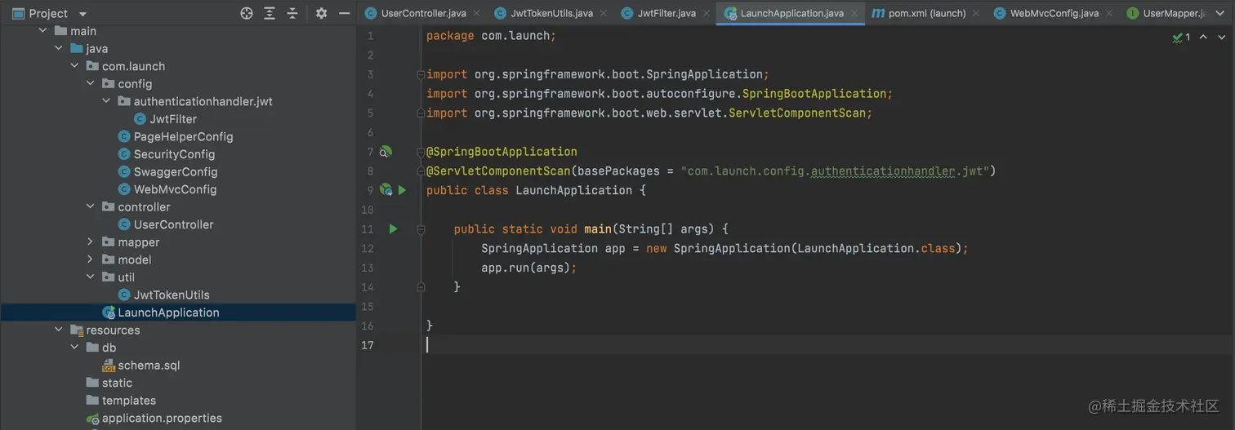Click the Spring bean gutter icon on line 7
The width and height of the screenshot is (1235, 430).
(386, 152)
